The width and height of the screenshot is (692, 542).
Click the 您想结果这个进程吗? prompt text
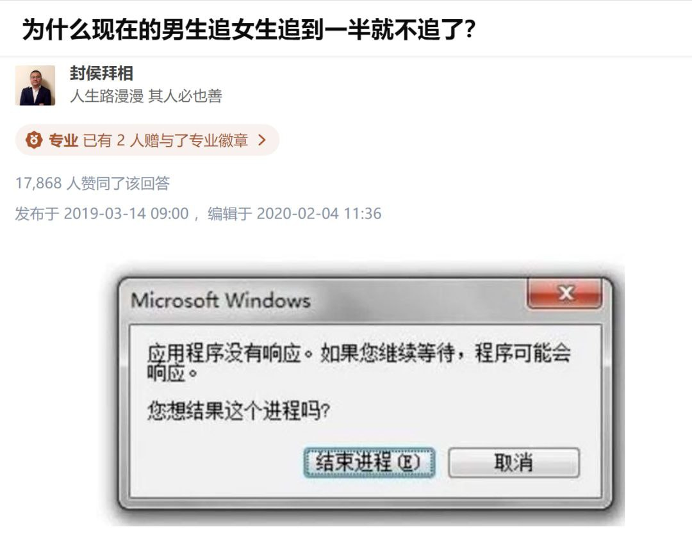pyautogui.click(x=238, y=411)
